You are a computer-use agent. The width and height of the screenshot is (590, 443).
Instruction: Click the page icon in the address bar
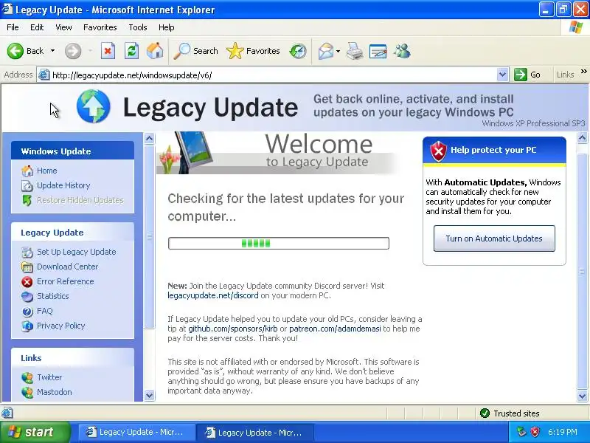click(x=44, y=75)
